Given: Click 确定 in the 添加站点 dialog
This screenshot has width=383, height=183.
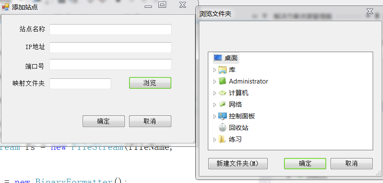Looking at the screenshot, I should click(x=104, y=121).
